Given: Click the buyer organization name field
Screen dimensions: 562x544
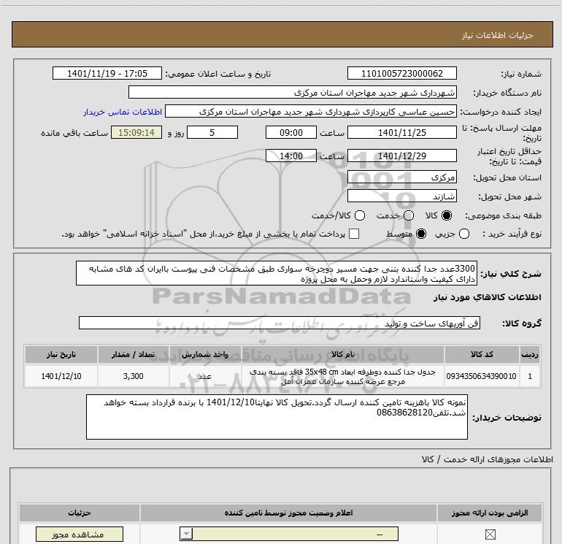Looking at the screenshot, I should pos(293,92).
